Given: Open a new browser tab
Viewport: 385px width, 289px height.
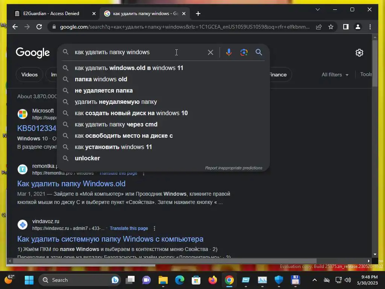Looking at the screenshot, I should click(198, 14).
